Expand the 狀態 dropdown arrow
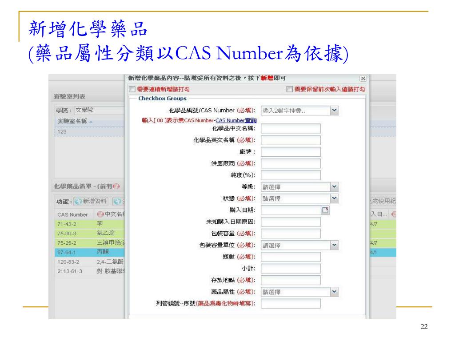Viewport: 455px width, 341px height. click(x=334, y=198)
